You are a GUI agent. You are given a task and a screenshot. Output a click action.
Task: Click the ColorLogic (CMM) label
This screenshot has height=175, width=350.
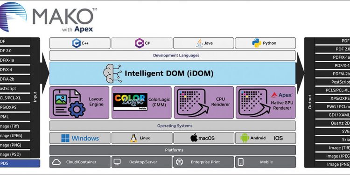(x=159, y=102)
